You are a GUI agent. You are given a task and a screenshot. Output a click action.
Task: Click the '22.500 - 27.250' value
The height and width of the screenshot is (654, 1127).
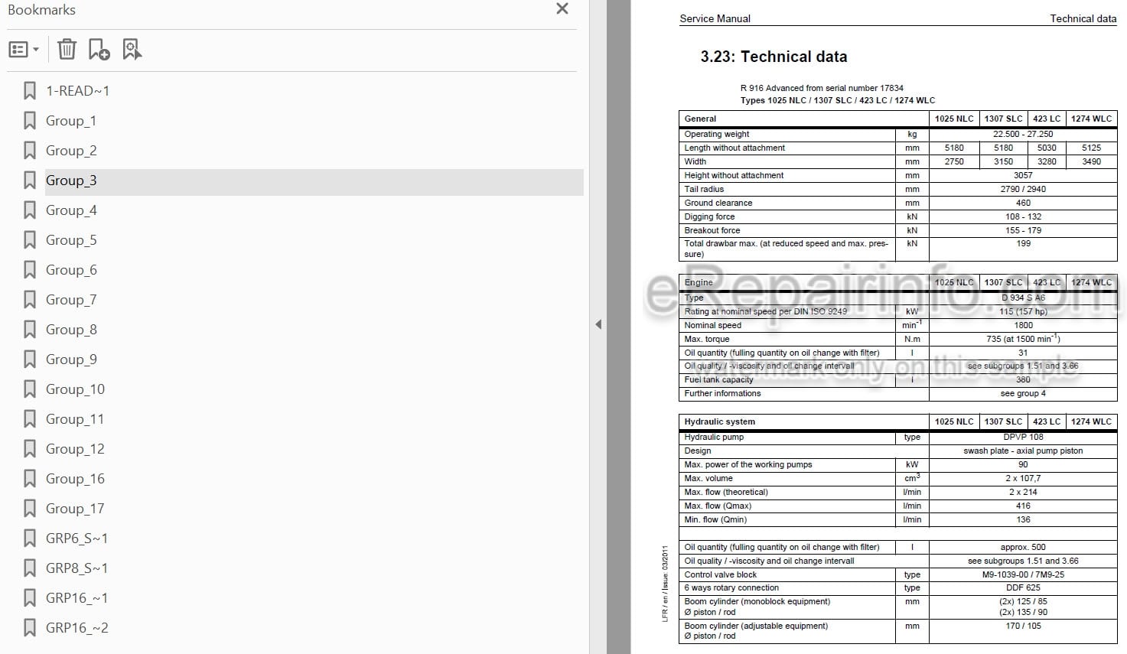[x=1023, y=134]
